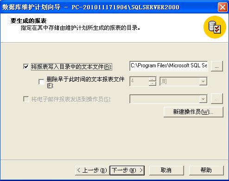Viewport: 229px width, 181px height.
Task: Click the ... button next to the operator dropdown
Action: pos(217,99)
